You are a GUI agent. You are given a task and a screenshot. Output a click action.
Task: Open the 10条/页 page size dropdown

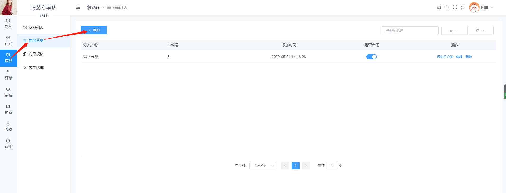pos(263,166)
